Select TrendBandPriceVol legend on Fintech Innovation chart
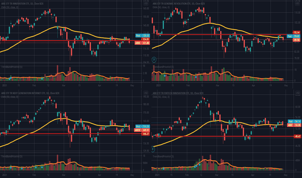This screenshot has width=302, height=178. (x=163, y=156)
